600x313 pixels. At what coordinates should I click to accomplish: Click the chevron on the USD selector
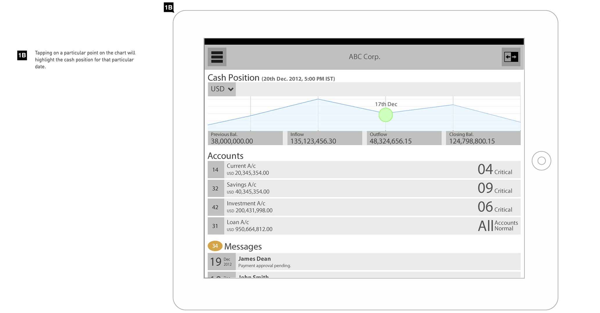pyautogui.click(x=231, y=89)
